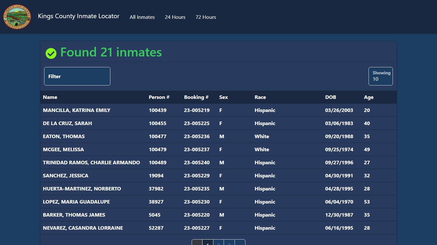Click DOB 04/28/1995
Image resolution: width=437 pixels, height=245 pixels.
coord(339,189)
